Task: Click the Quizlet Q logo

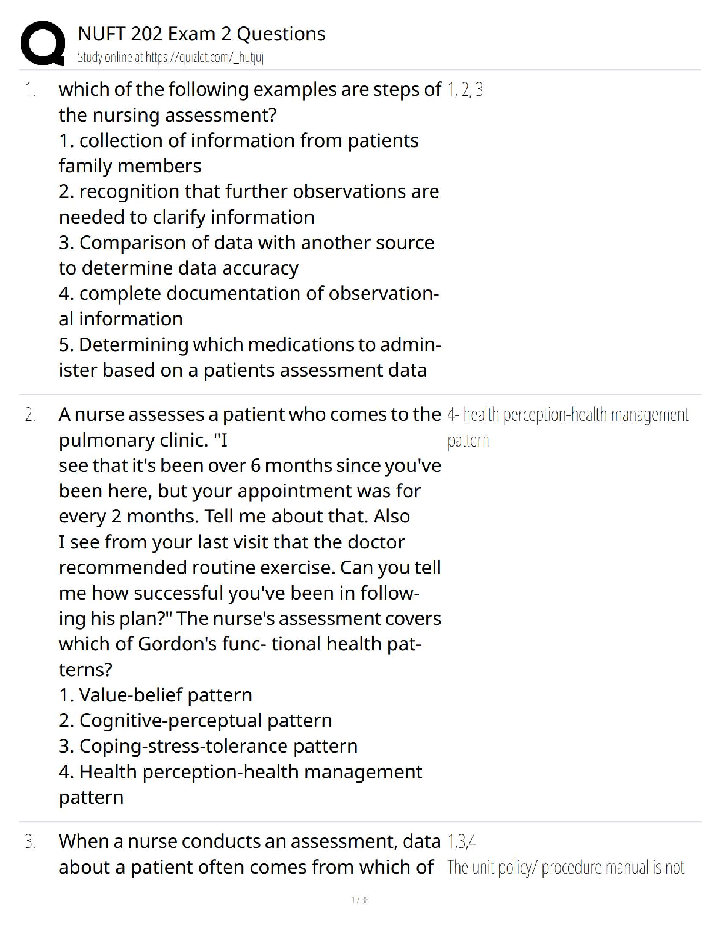Action: (42, 43)
